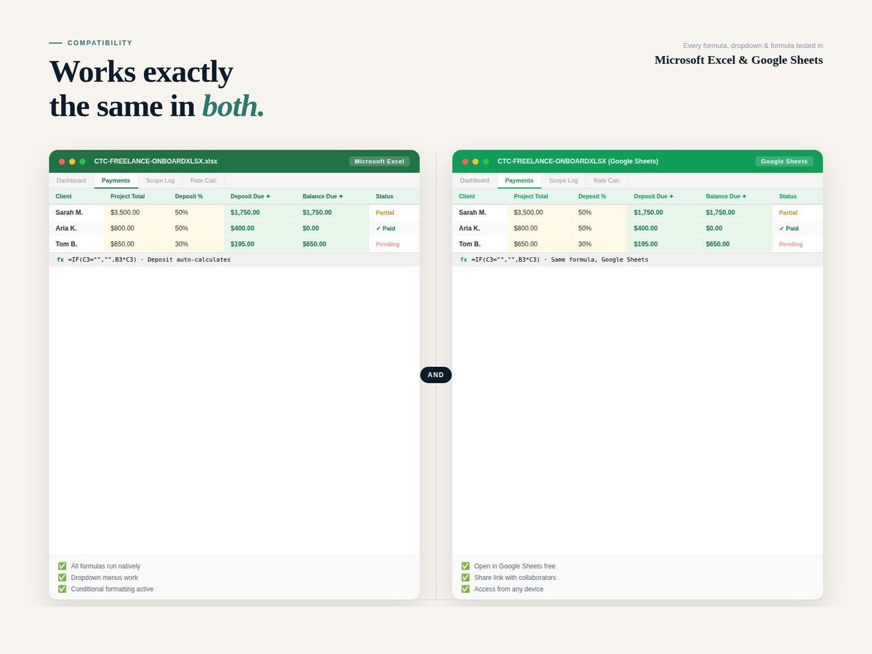This screenshot has width=872, height=654.
Task: Click checkmark icon beside 'Conditional formatting active'
Action: coord(62,589)
